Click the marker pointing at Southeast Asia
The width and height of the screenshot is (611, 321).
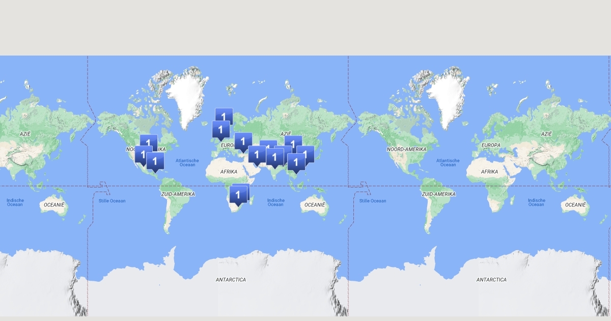tap(296, 162)
